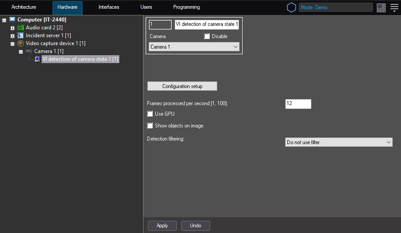Switch to the Architecture tab
This screenshot has width=401, height=233.
point(24,7)
